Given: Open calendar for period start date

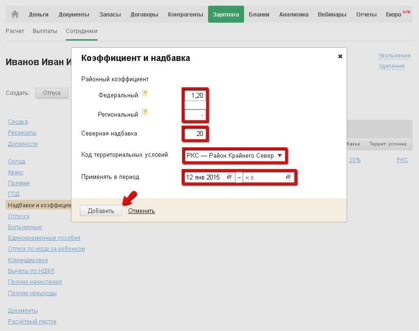Looking at the screenshot, I should pos(229,177).
